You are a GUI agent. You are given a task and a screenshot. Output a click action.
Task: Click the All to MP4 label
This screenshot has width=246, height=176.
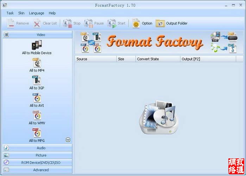37,71
